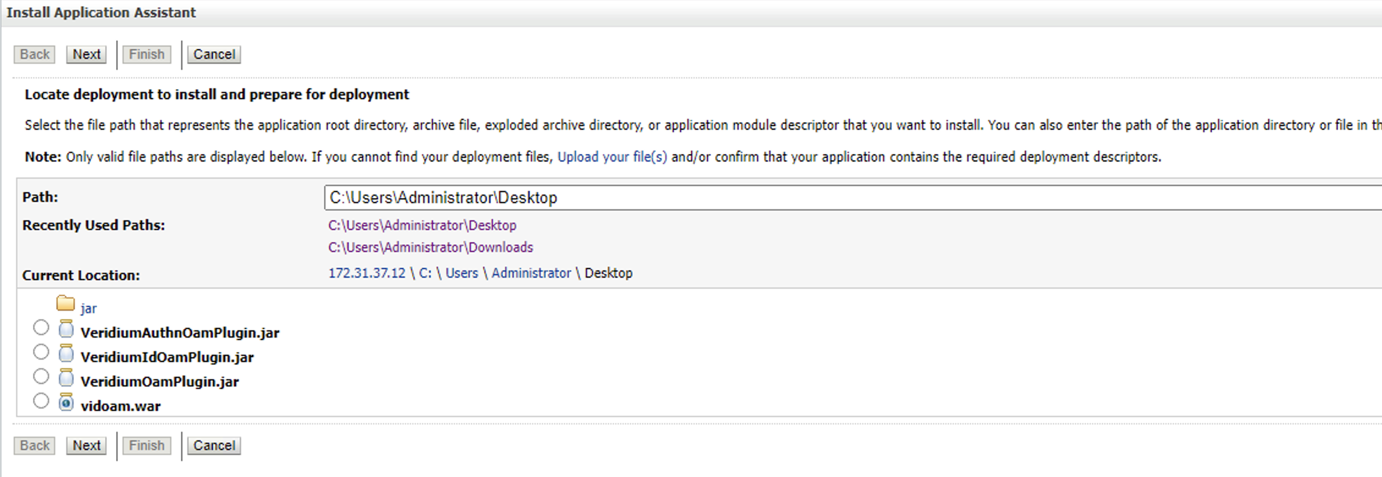
Task: Go to Administrator breadcrumb link
Action: pos(531,273)
